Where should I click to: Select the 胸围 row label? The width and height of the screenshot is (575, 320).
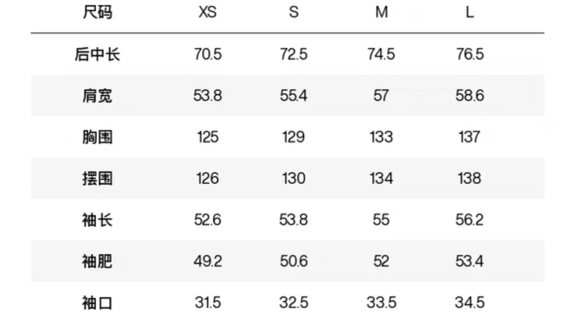click(x=97, y=136)
